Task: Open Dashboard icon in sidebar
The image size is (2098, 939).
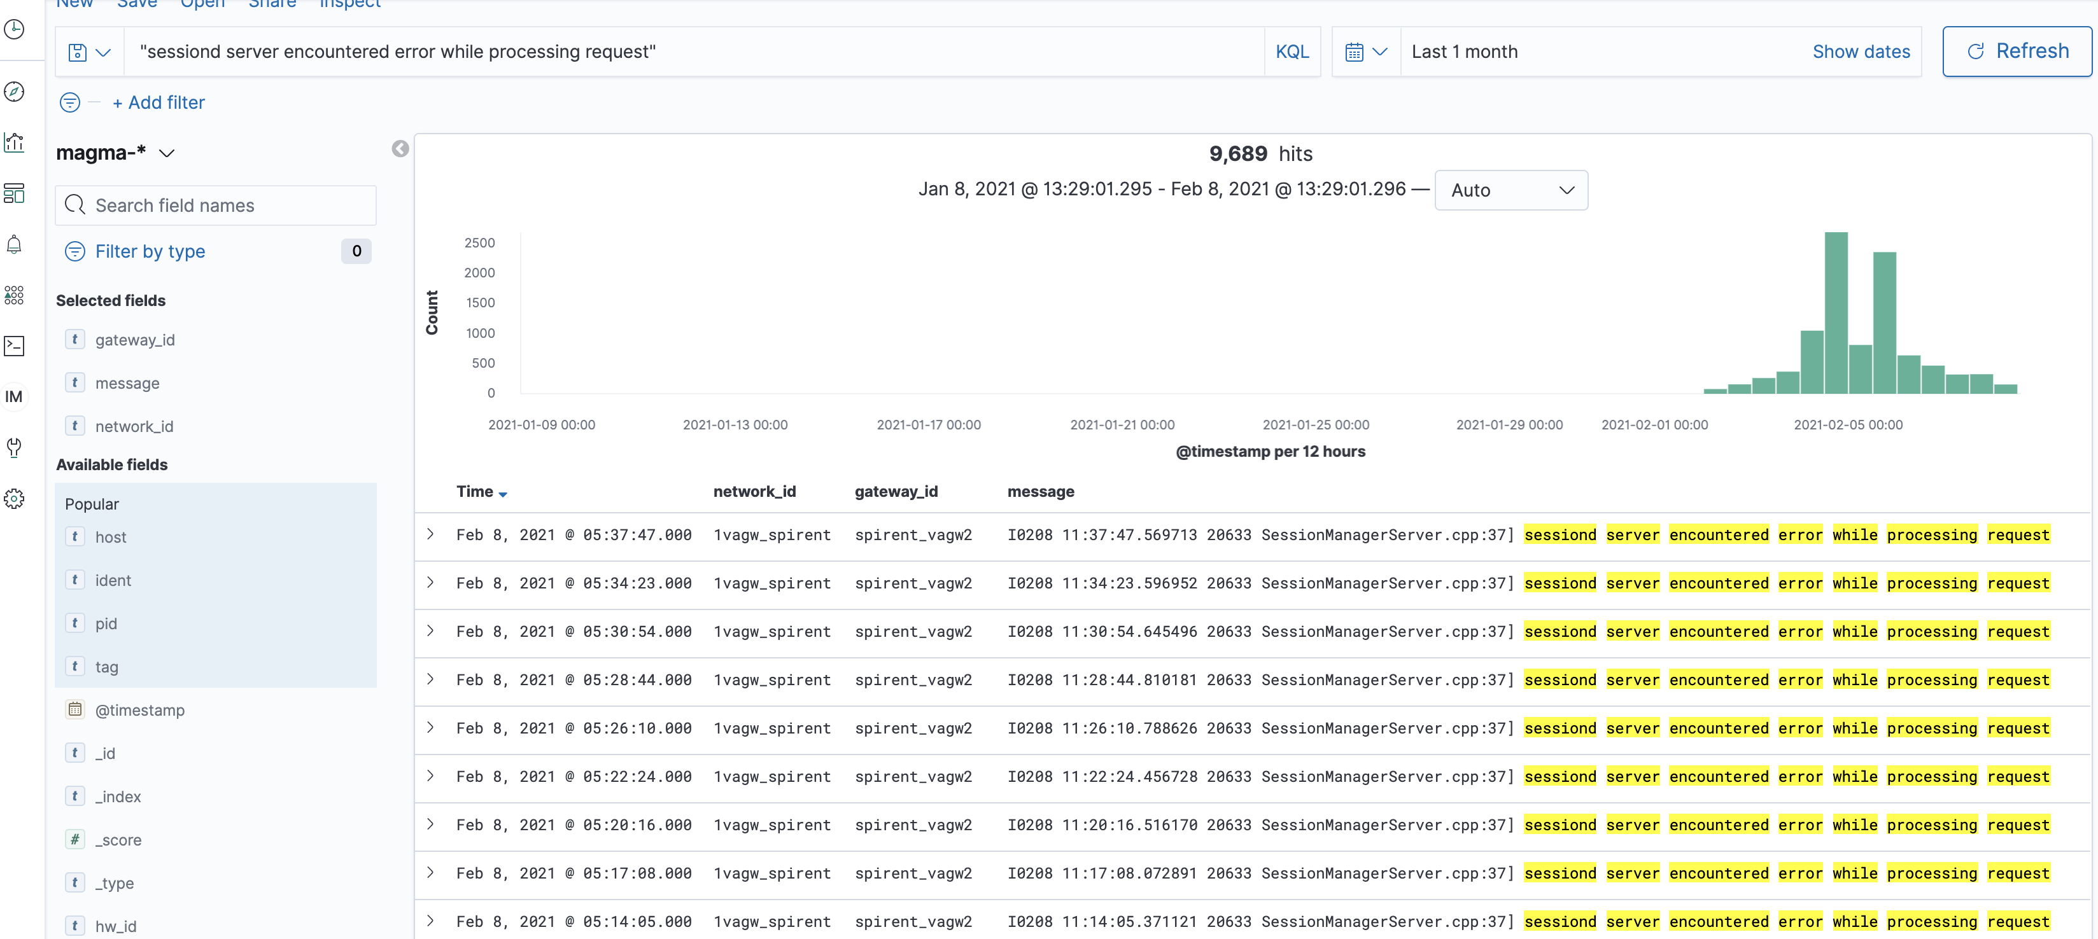Action: (x=14, y=193)
